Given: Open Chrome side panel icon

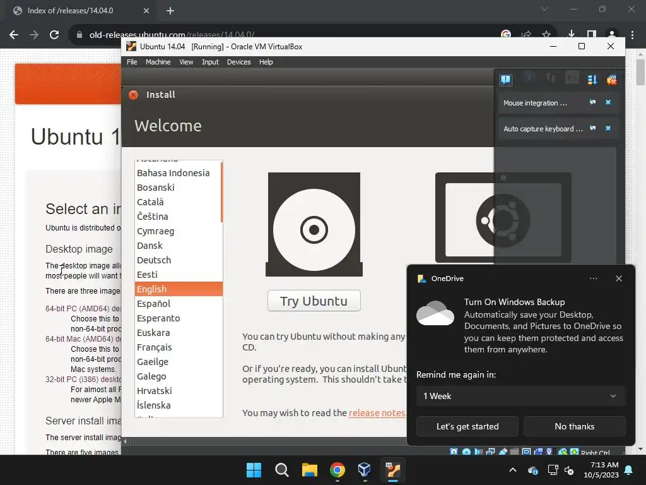Looking at the screenshot, I should [x=592, y=35].
